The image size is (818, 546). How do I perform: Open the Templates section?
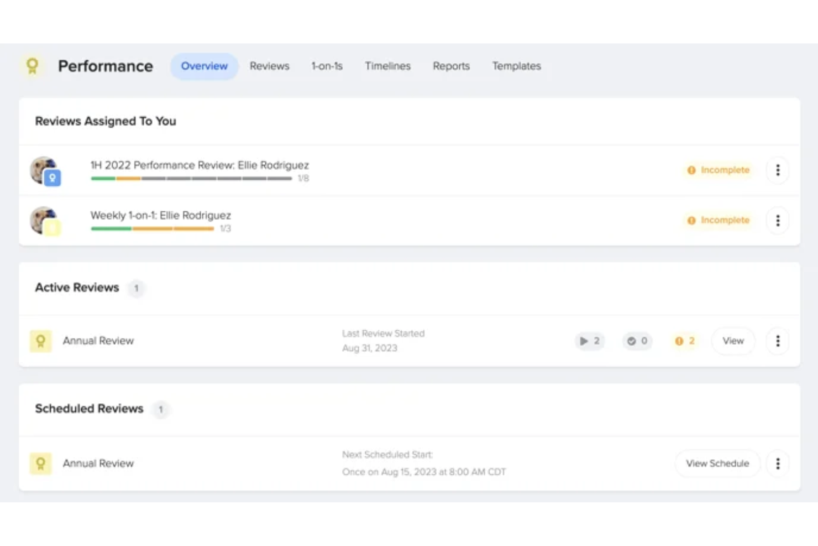516,66
